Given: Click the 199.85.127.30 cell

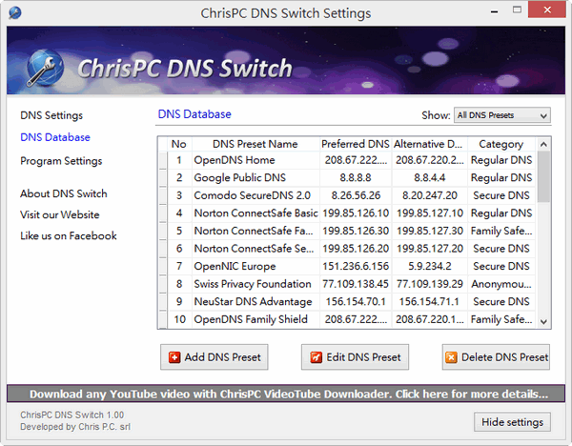Looking at the screenshot, I should click(x=429, y=231).
